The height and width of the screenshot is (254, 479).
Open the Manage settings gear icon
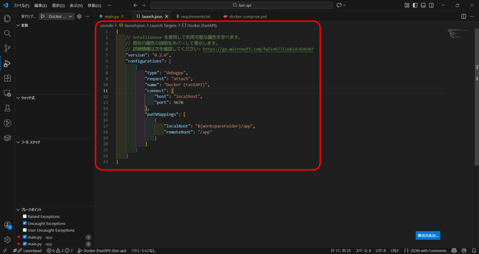(7, 240)
